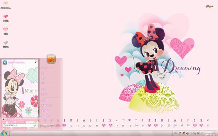
Task: Open the Administrator heart icon on desktop
Action: pos(5,5)
